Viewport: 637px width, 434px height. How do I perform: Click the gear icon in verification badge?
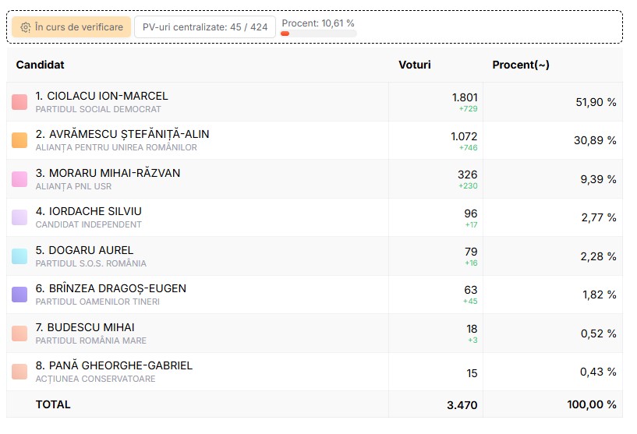(26, 27)
